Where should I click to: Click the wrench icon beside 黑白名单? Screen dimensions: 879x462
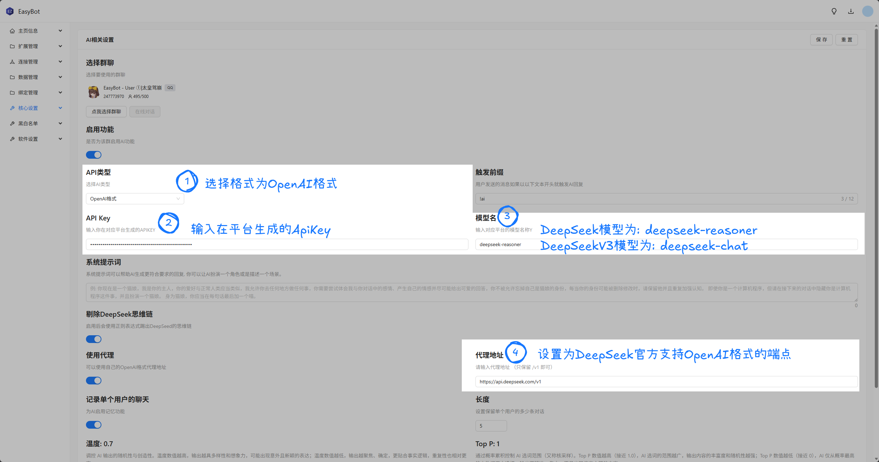coord(12,124)
